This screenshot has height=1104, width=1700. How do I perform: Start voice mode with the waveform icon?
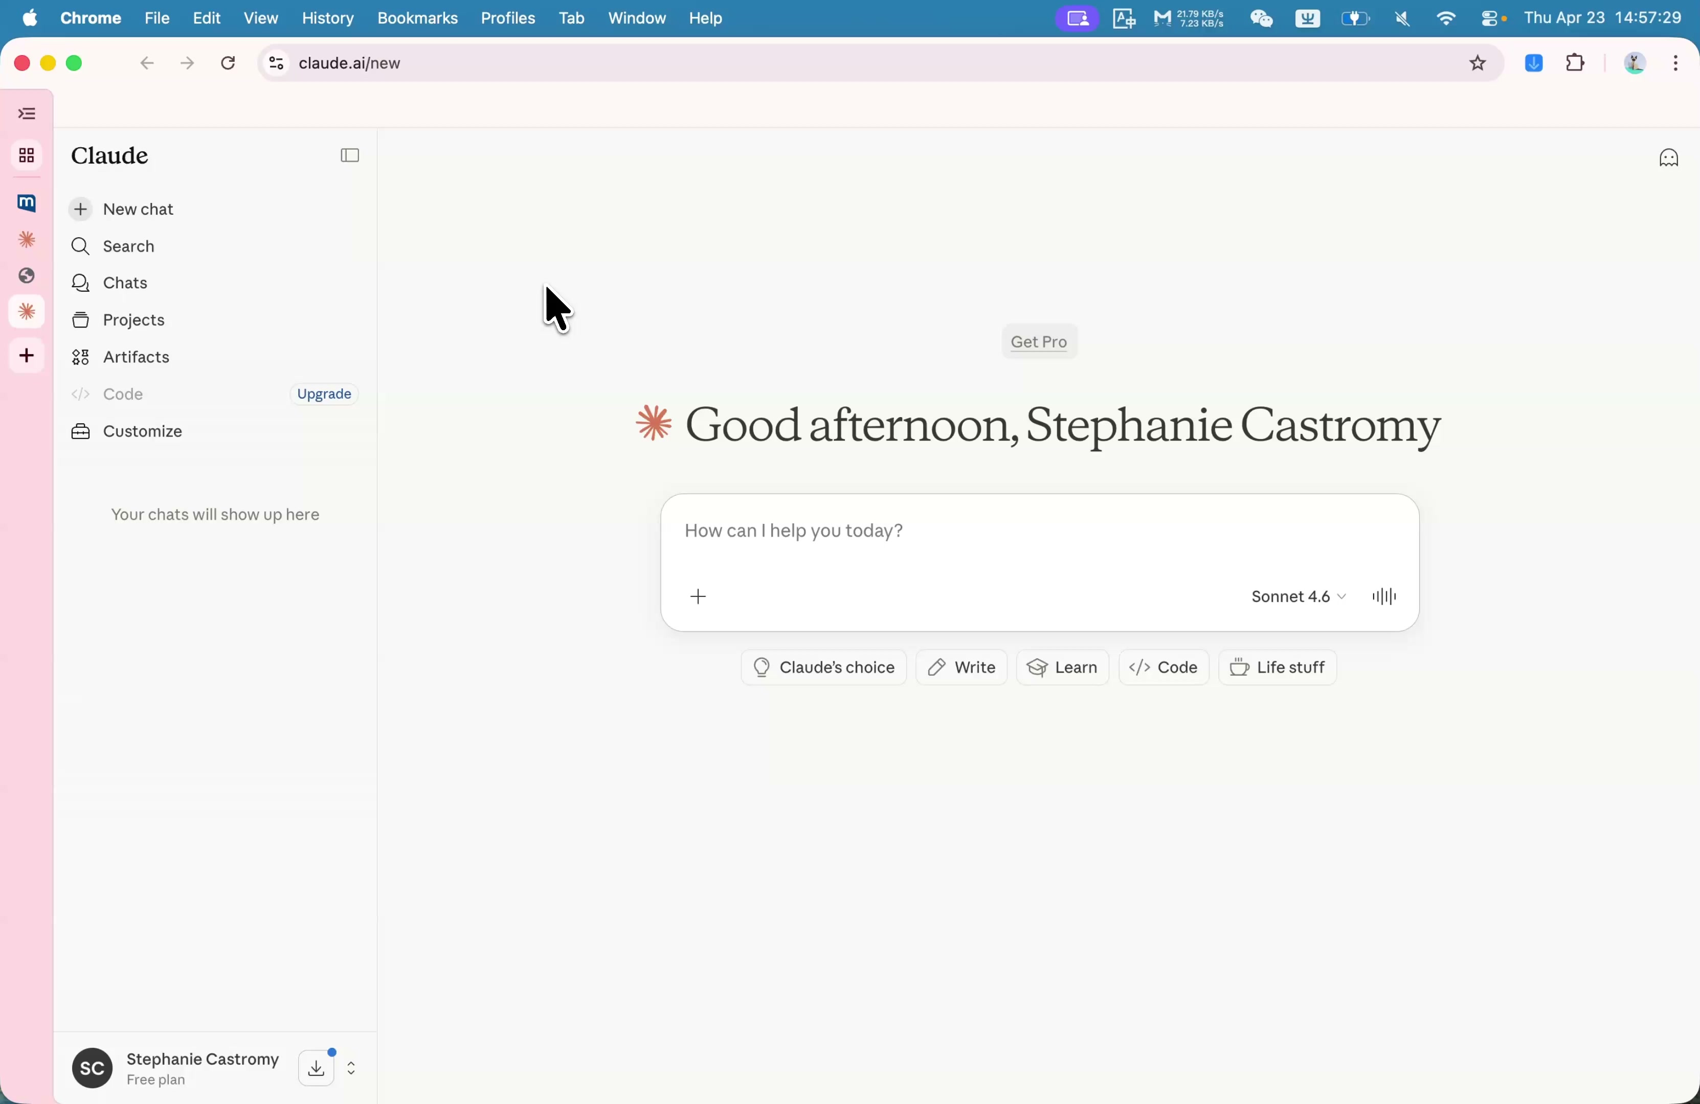pyautogui.click(x=1384, y=597)
